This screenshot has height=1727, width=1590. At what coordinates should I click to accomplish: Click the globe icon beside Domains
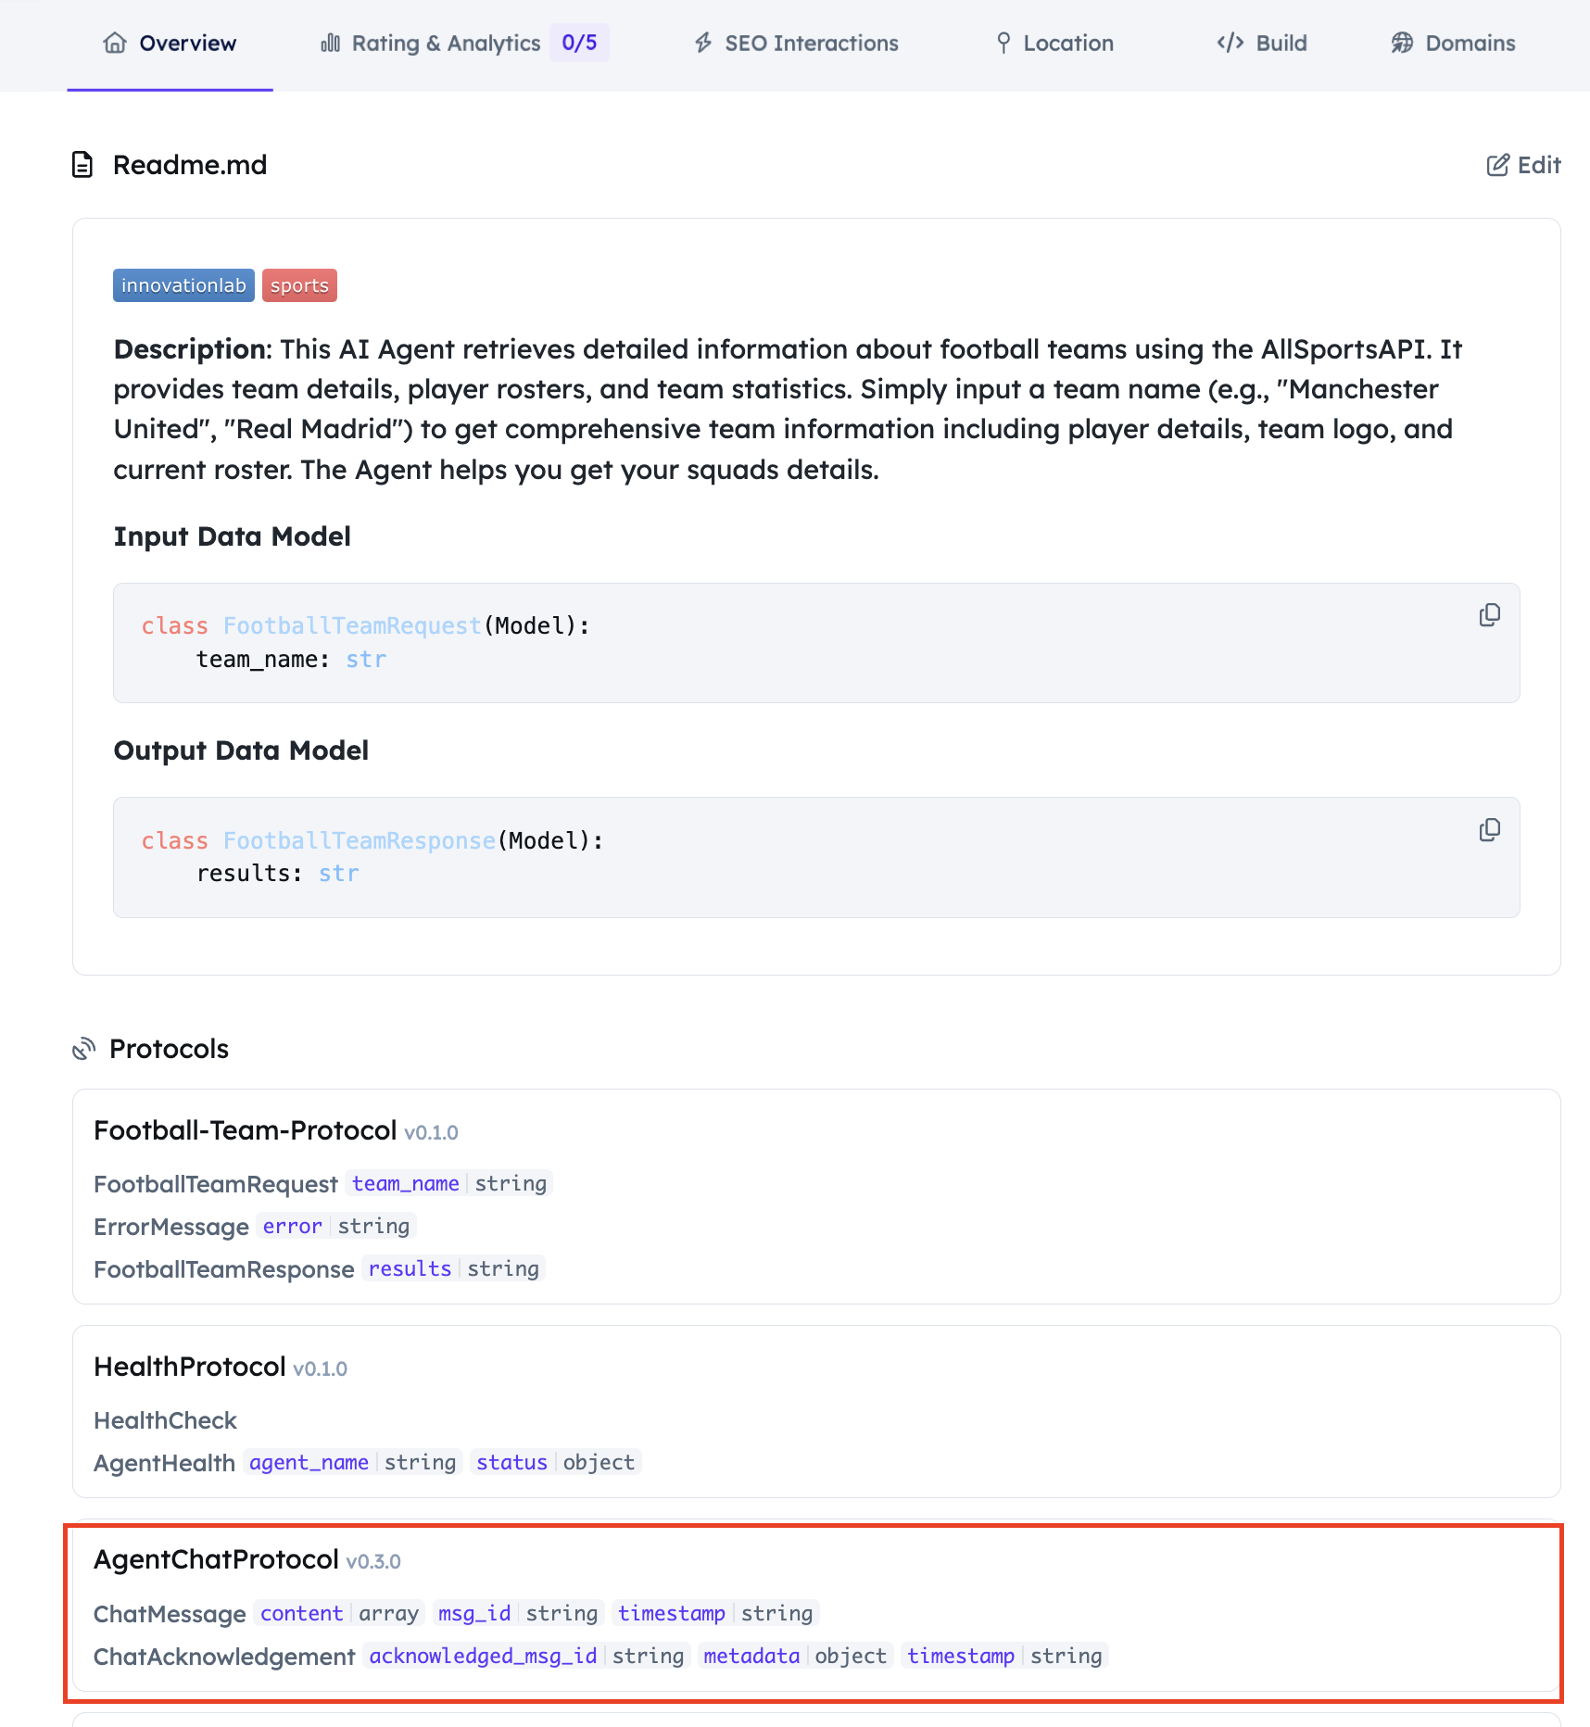click(x=1402, y=44)
